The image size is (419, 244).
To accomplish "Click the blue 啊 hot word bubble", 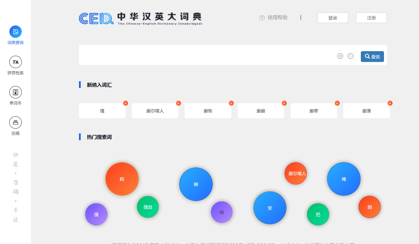I will (196, 184).
